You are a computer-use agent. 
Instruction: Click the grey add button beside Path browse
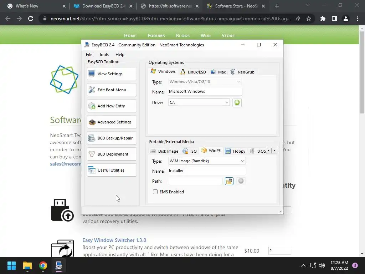(241, 181)
